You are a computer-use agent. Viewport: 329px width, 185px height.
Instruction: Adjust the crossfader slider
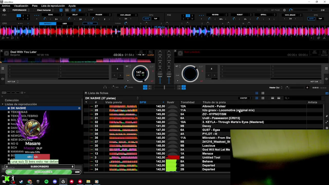point(164,88)
